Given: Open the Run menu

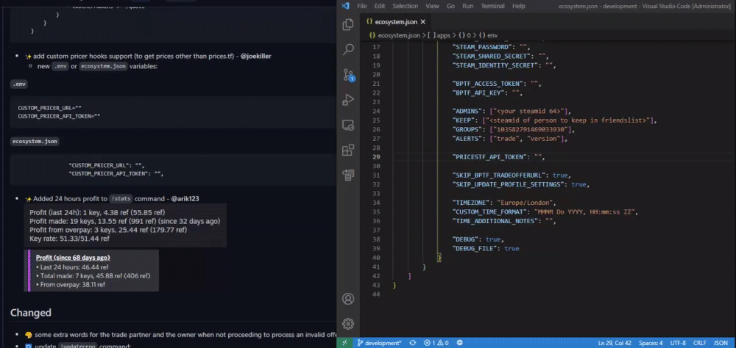Looking at the screenshot, I should click(x=467, y=6).
